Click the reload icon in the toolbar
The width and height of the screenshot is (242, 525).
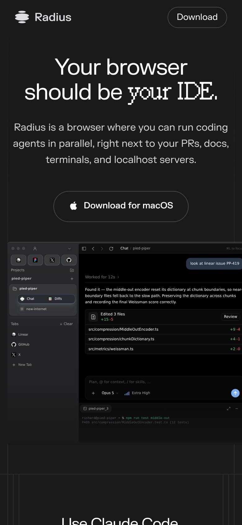point(111,249)
